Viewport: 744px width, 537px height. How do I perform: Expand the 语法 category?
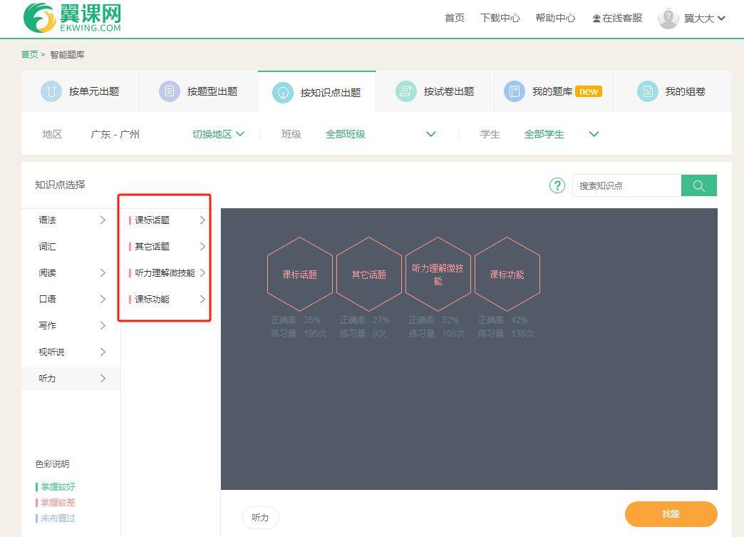(71, 220)
